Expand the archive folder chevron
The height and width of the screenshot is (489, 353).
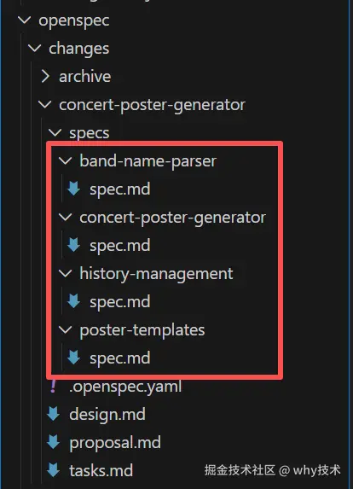coord(45,77)
